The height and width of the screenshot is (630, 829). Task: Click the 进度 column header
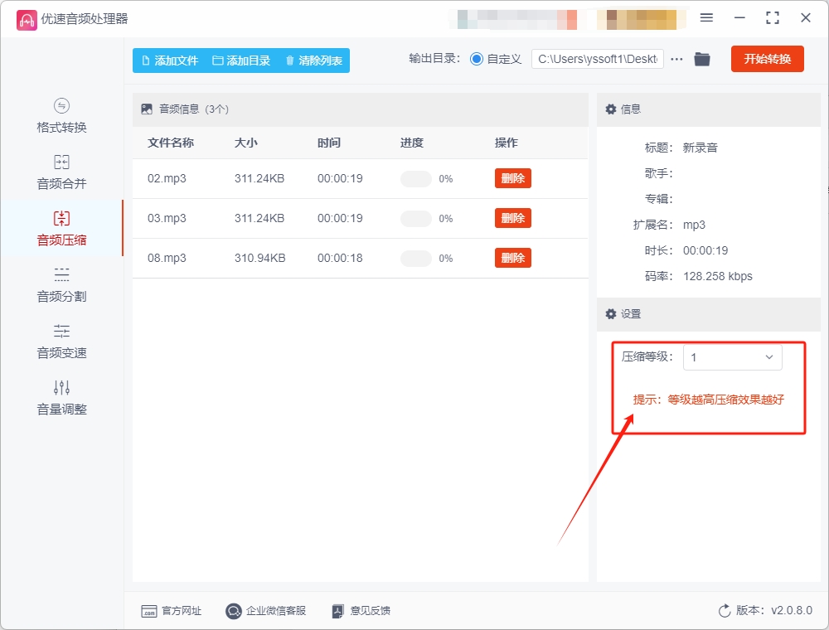[412, 143]
